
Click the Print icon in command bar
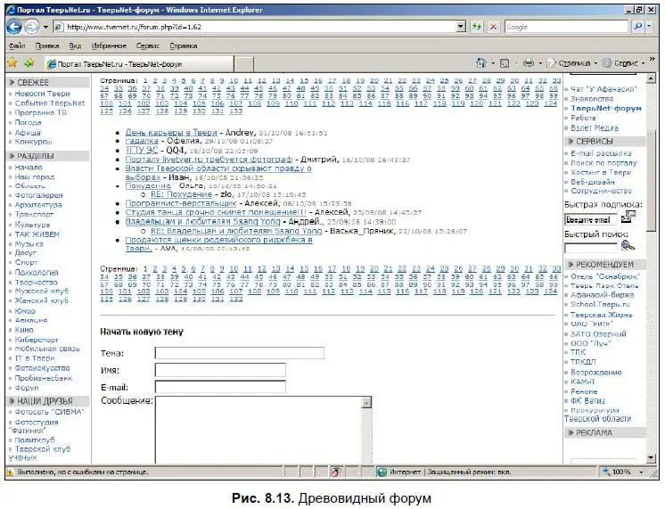coord(528,63)
